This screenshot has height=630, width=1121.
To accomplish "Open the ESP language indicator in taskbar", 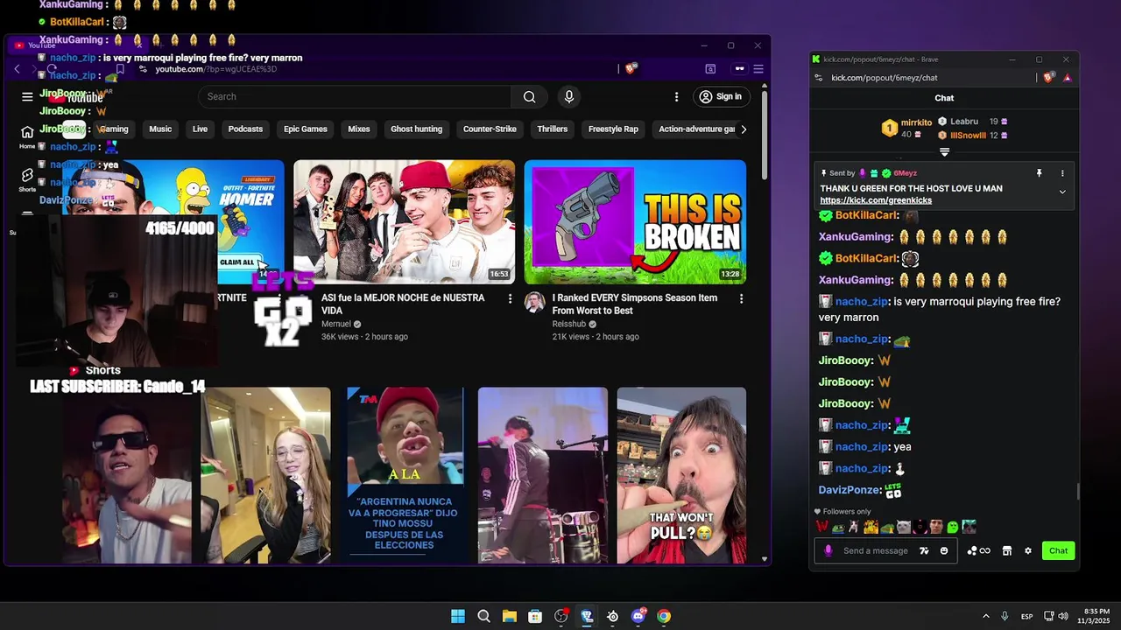I will coord(1026,616).
